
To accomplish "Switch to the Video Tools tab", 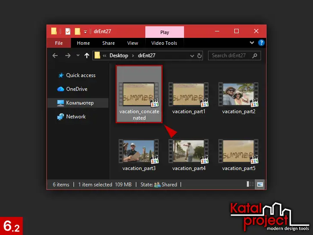I will click(164, 43).
